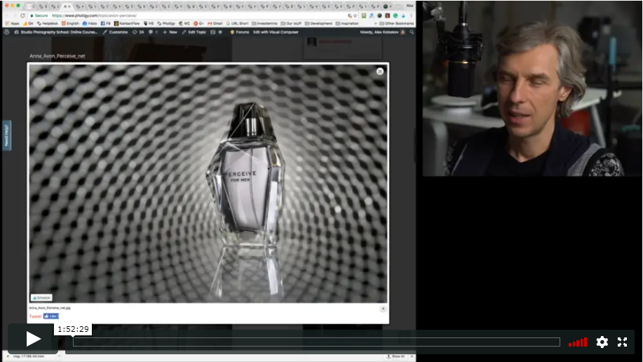Open the Apps bookmarks shortcut
Screen dimensions: 643x362
click(13, 23)
